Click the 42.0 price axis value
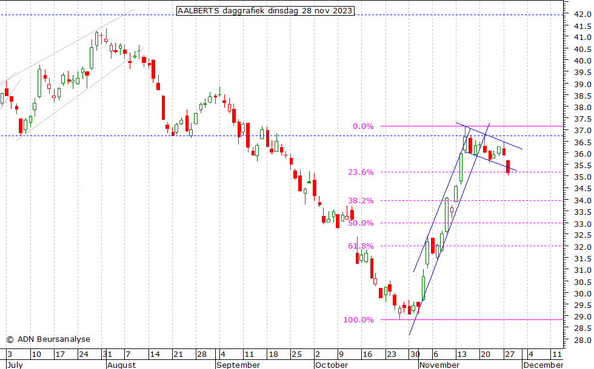Viewport: 594px width, 369px height. [x=582, y=15]
